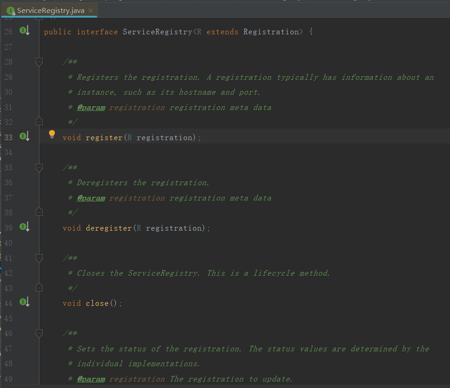Click line number 44 in the gutter
450x388 pixels.
[8, 303]
